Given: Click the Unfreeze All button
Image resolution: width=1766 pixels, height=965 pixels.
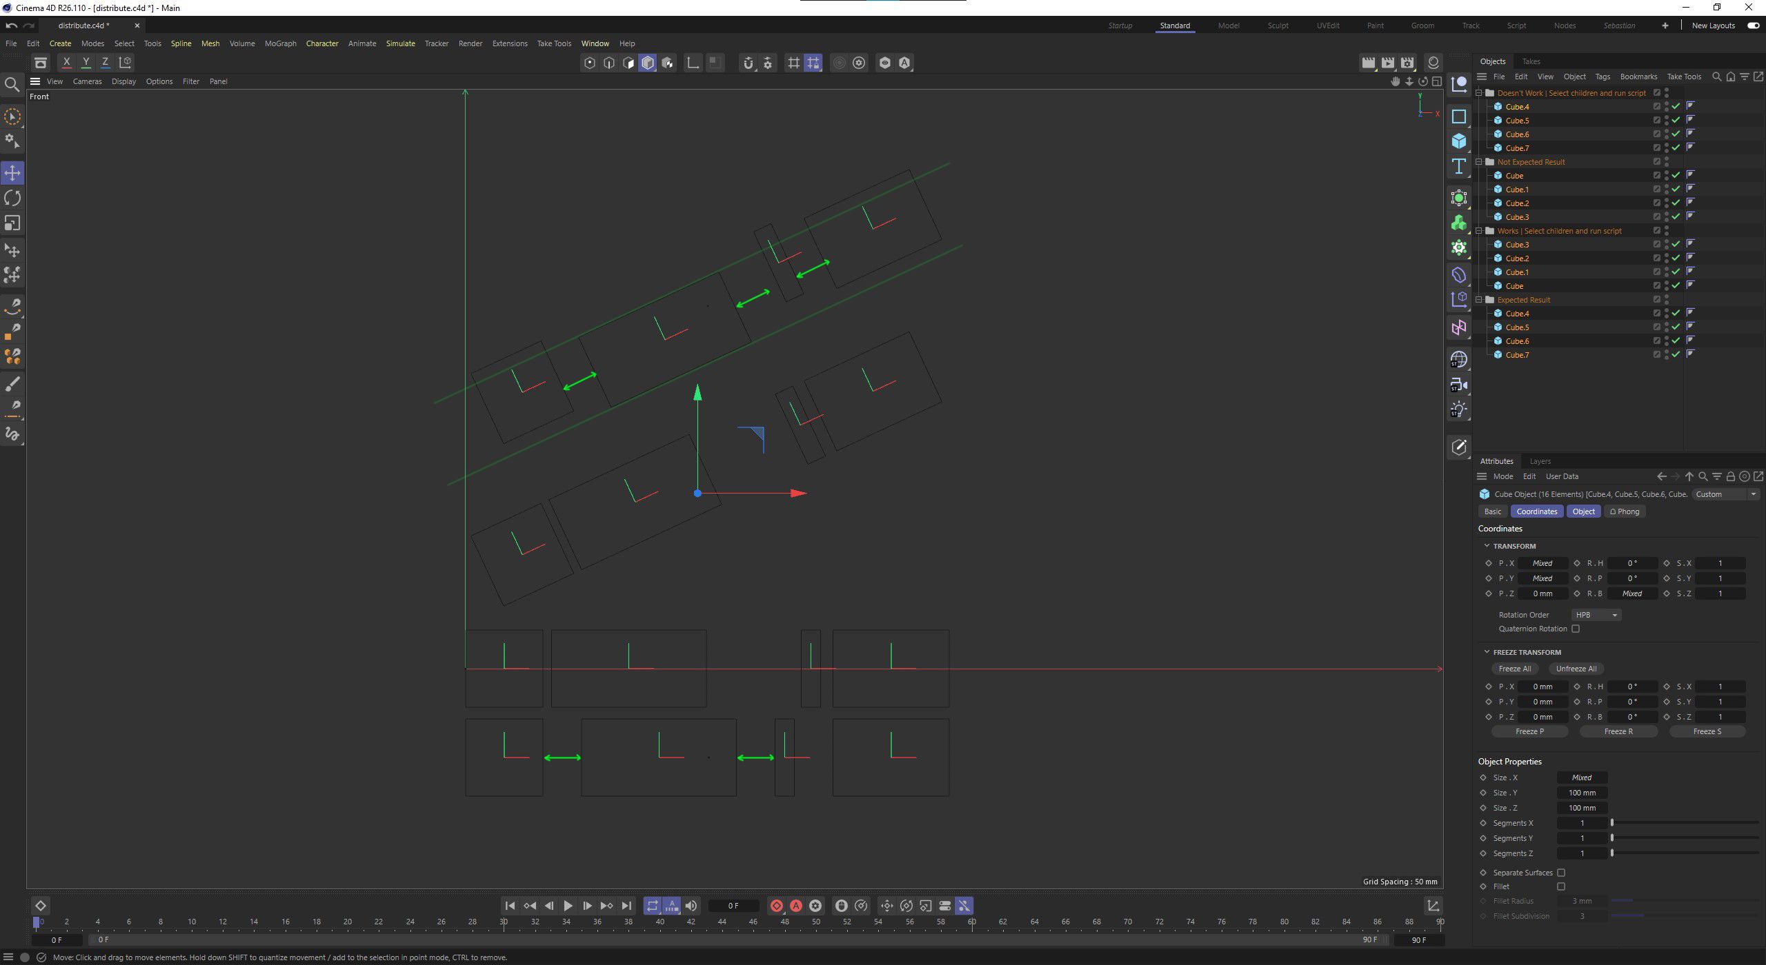Looking at the screenshot, I should tap(1576, 669).
